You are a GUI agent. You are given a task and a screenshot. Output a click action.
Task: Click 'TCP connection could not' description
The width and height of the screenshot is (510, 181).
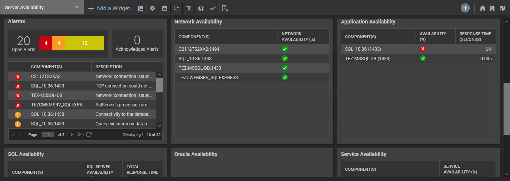[x=124, y=86]
